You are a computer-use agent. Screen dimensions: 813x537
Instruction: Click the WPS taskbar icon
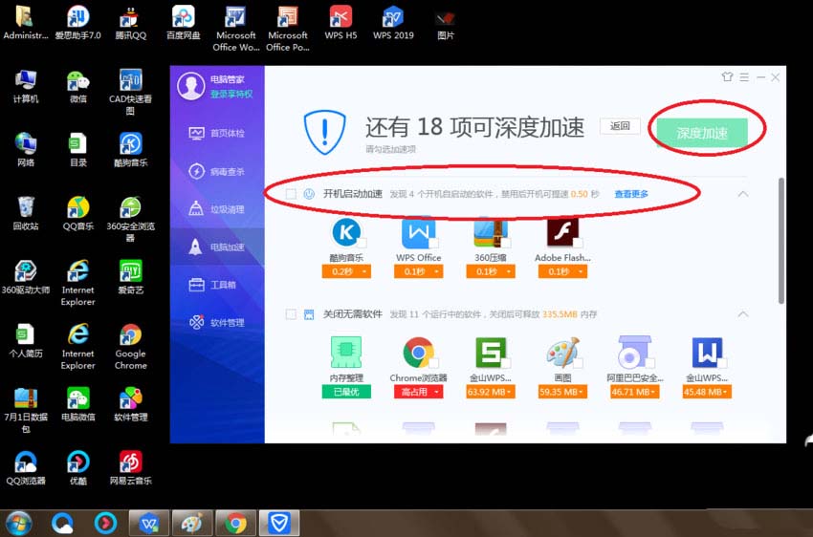tap(149, 524)
